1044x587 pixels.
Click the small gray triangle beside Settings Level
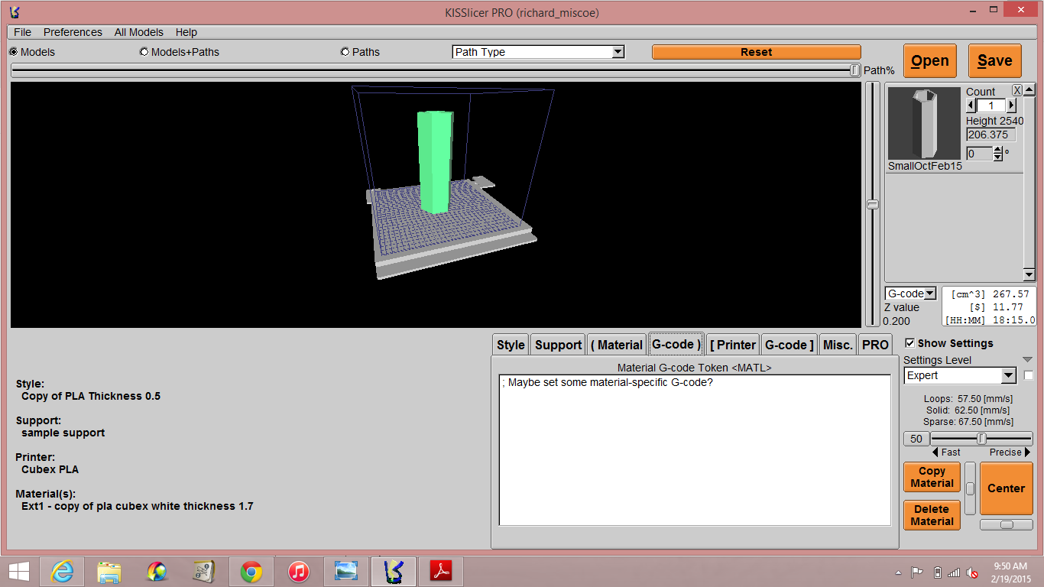1027,360
